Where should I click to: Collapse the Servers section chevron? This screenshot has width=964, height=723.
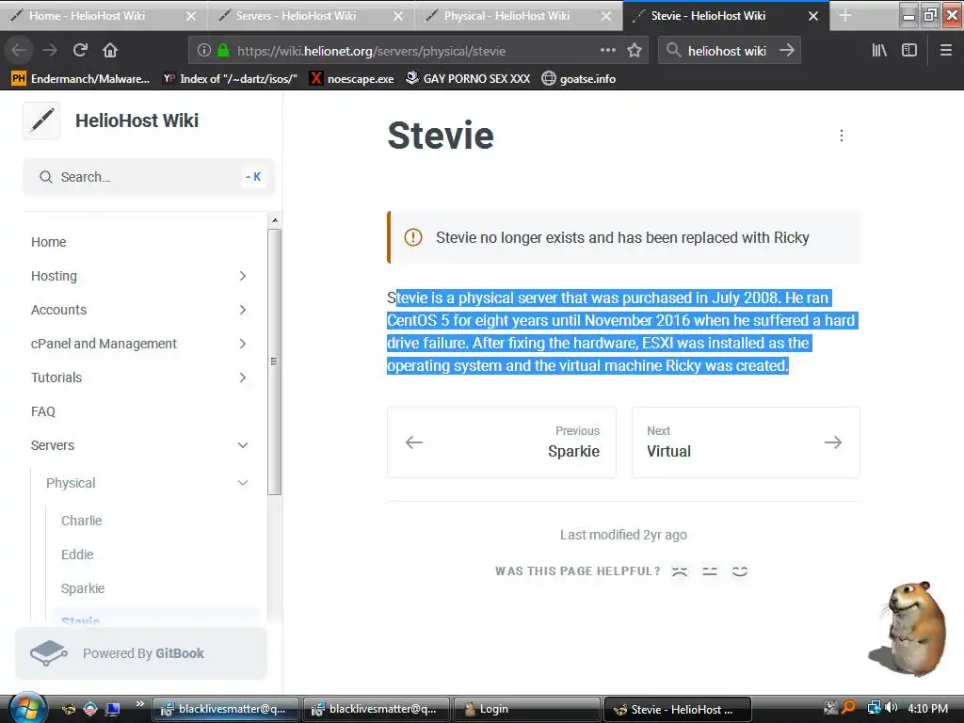(x=243, y=445)
